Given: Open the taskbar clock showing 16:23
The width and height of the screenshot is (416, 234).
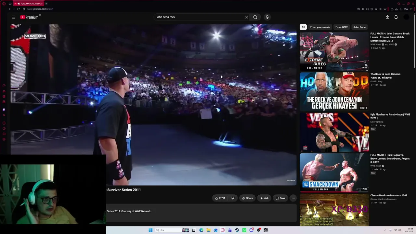Looking at the screenshot, I should point(408,230).
